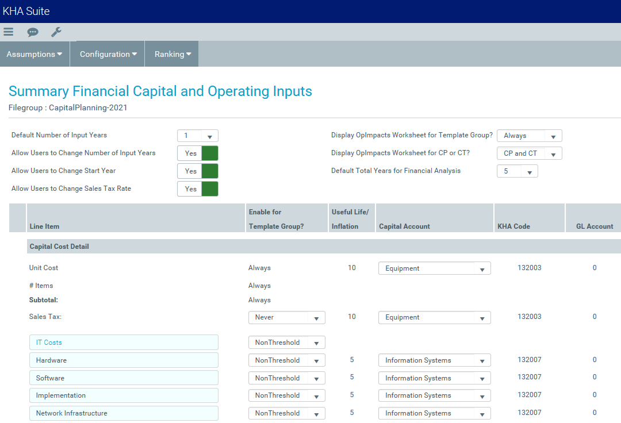Open the Configuration menu
Screen dimensions: 621x423
coord(108,54)
